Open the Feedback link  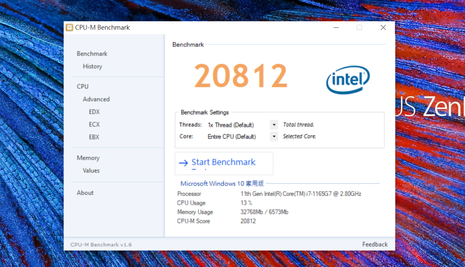tap(375, 245)
